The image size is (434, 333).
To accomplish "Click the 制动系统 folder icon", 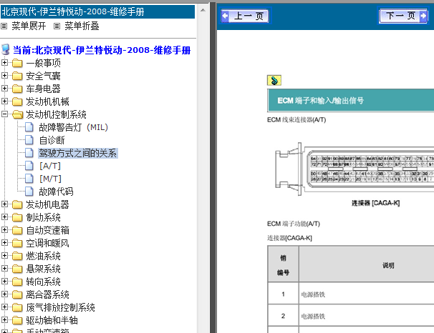I will 17,217.
